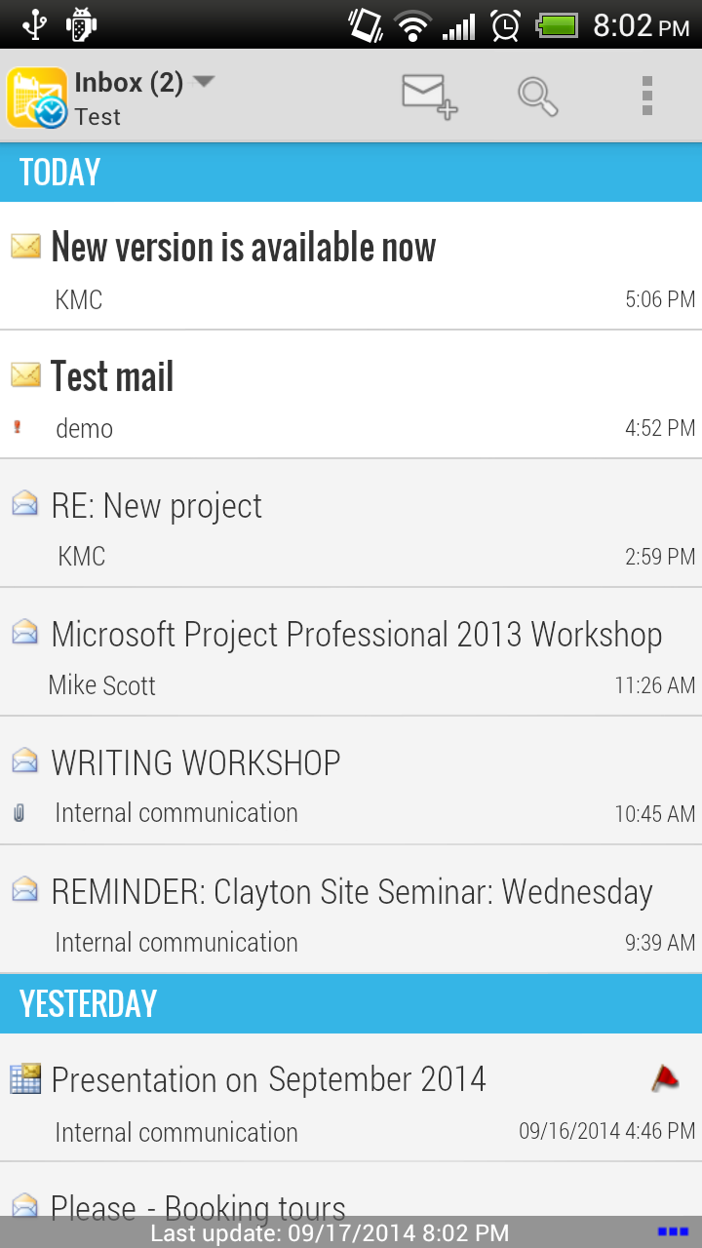Tap the Wi-Fi icon in status bar
The image size is (702, 1248).
click(x=413, y=25)
